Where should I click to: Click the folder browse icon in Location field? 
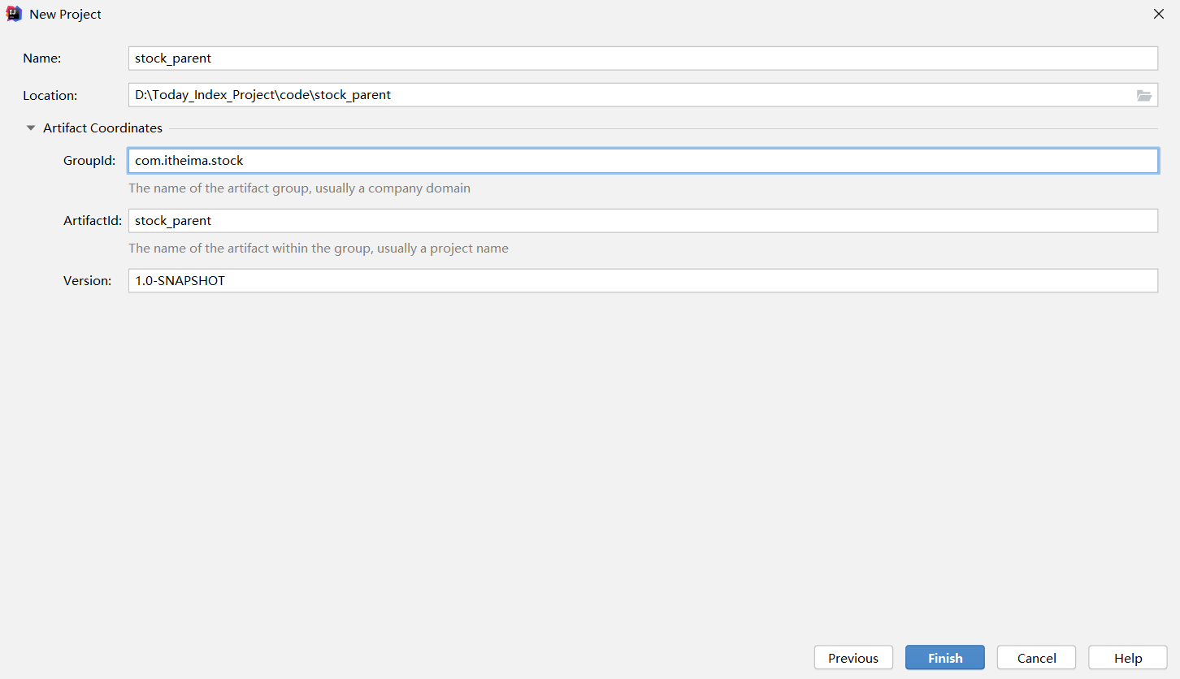pos(1143,95)
